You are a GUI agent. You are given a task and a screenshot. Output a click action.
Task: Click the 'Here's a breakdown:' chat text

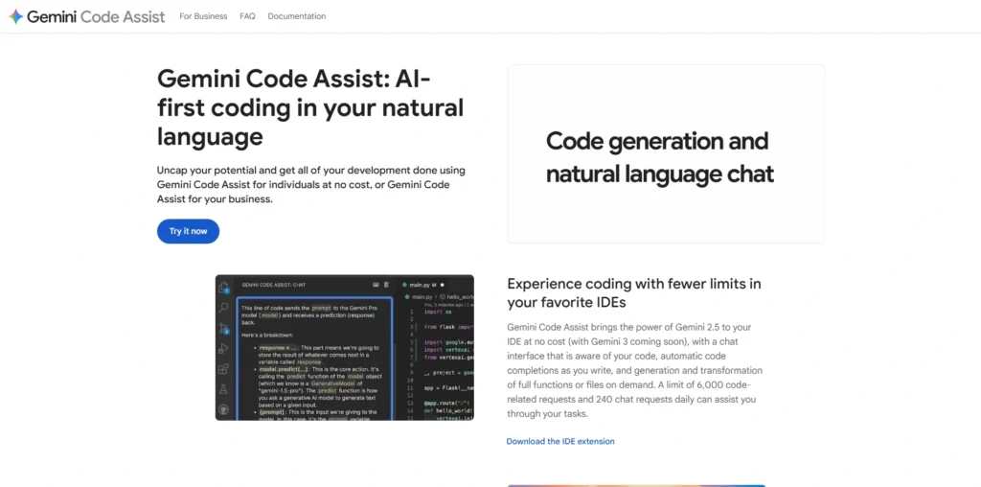267,335
